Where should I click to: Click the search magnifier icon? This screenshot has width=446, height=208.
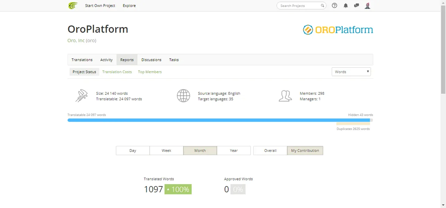tap(323, 6)
